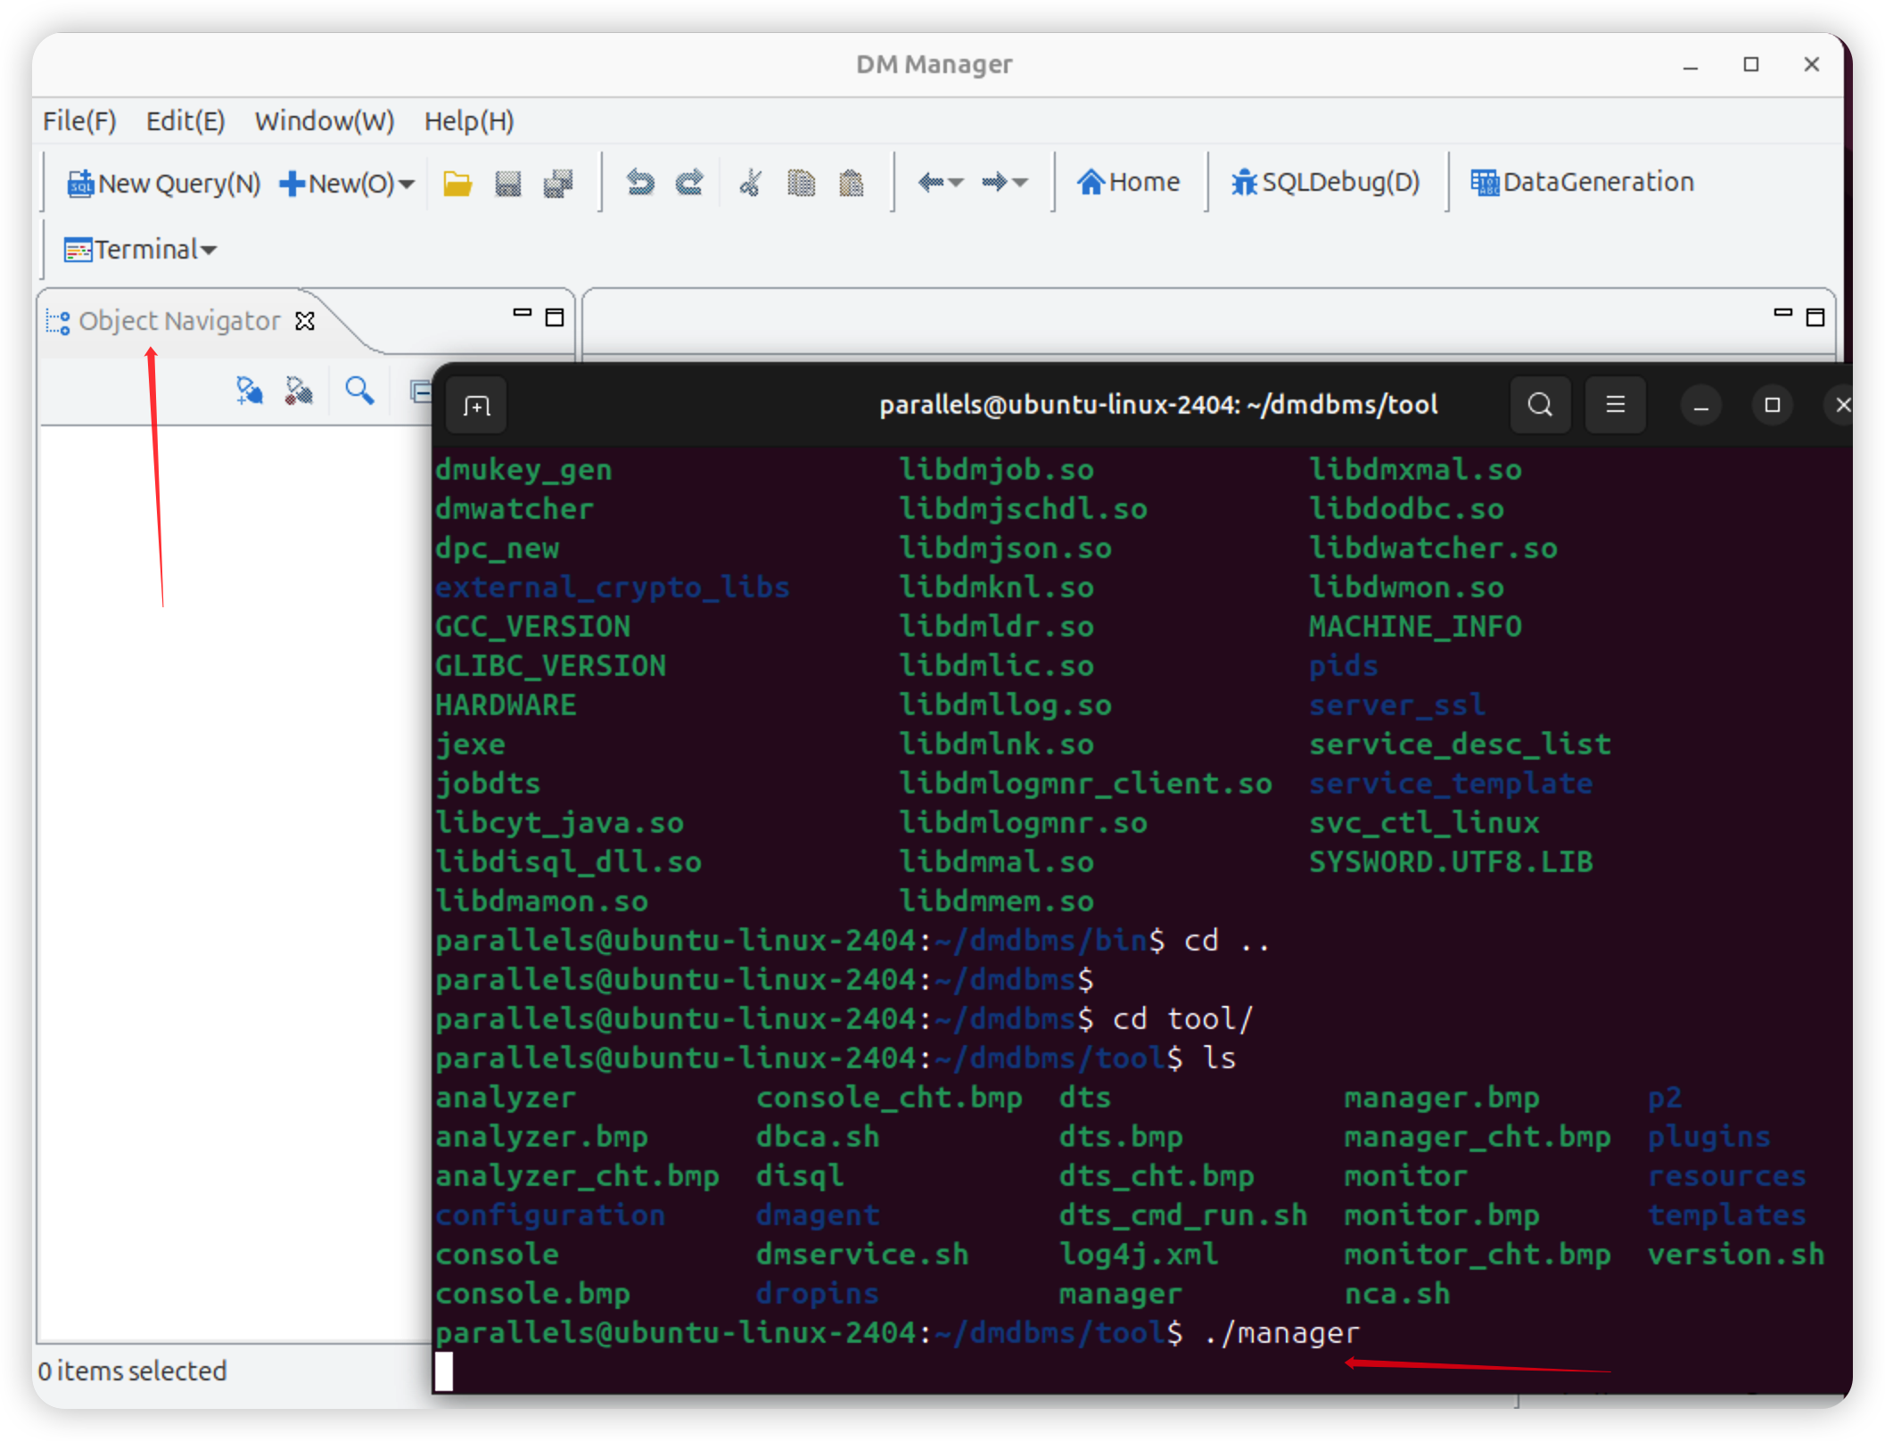This screenshot has width=1885, height=1441.
Task: Launch the DataGeneration tool
Action: coord(1582,183)
